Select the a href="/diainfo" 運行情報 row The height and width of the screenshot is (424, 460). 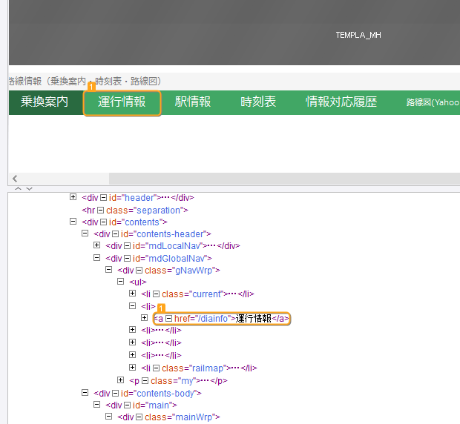click(x=222, y=319)
